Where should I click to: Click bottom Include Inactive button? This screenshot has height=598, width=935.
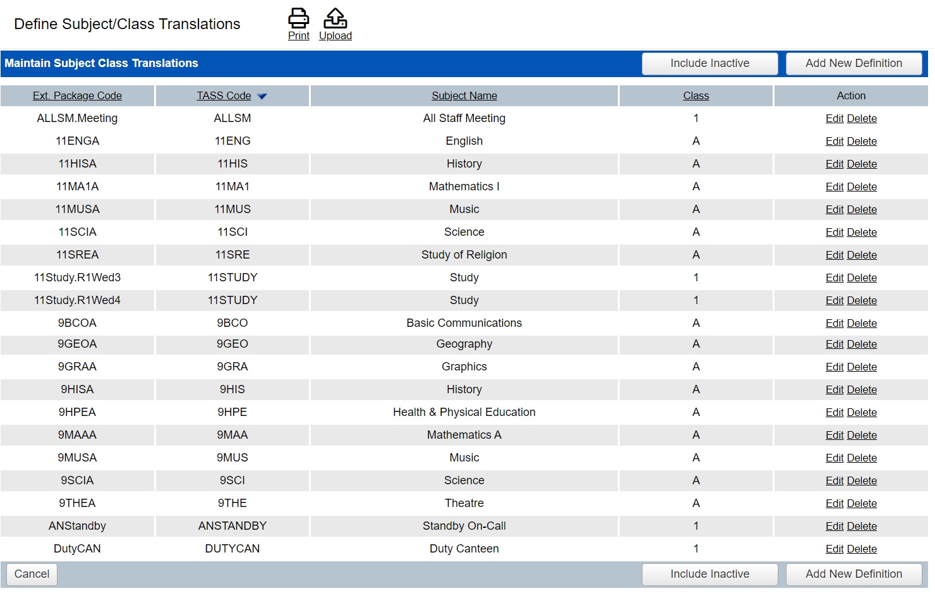pyautogui.click(x=709, y=574)
